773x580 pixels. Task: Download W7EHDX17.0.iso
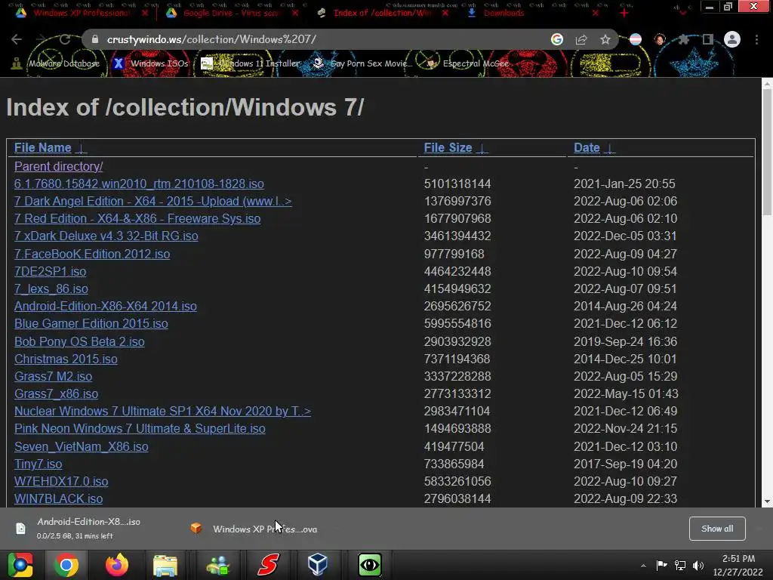[61, 481]
